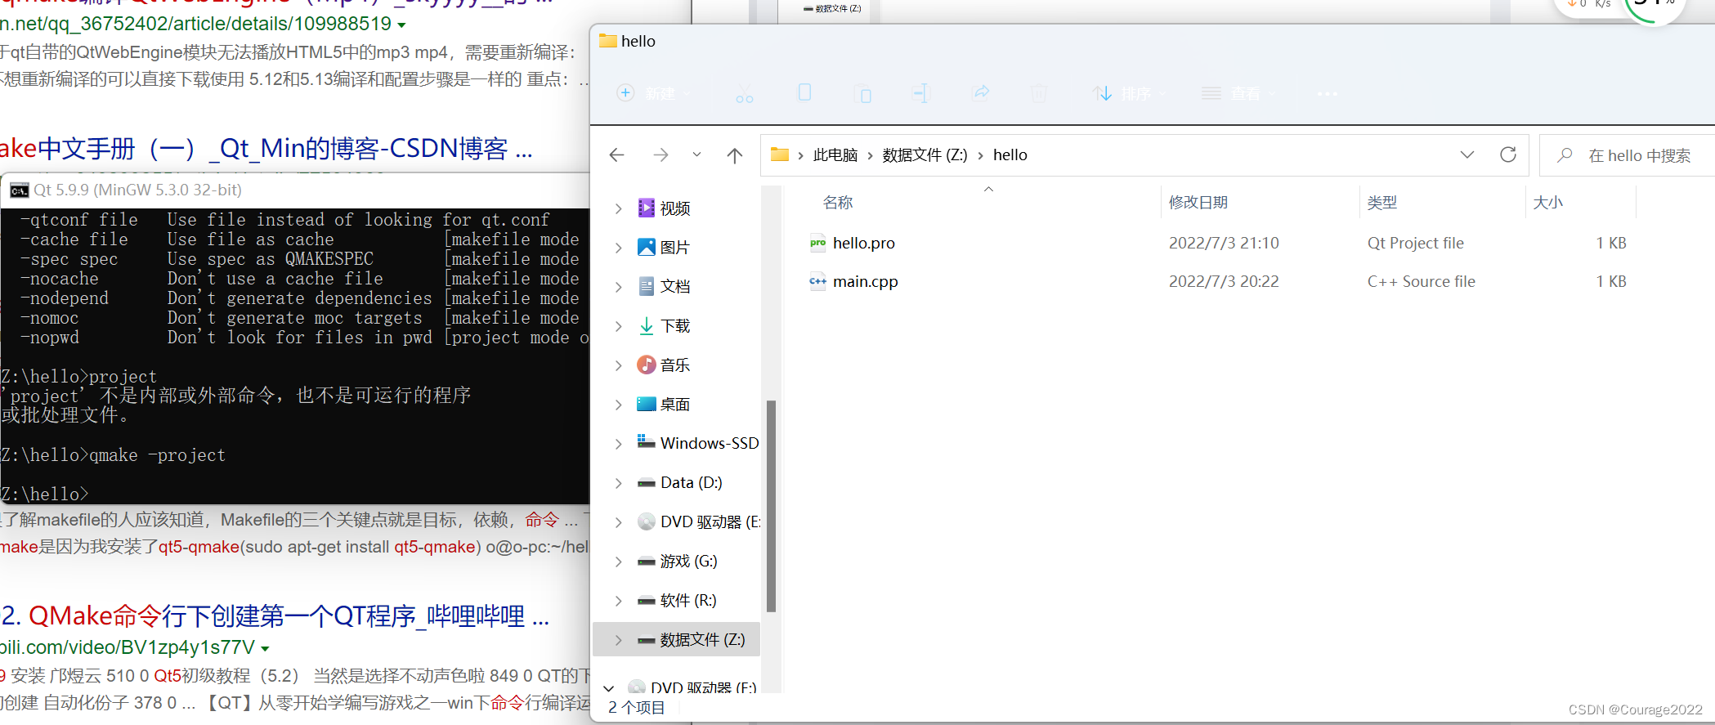
Task: Open recent locations chevron dropdown
Action: 696,154
